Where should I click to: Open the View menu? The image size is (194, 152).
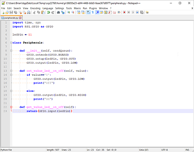(x=26, y=8)
